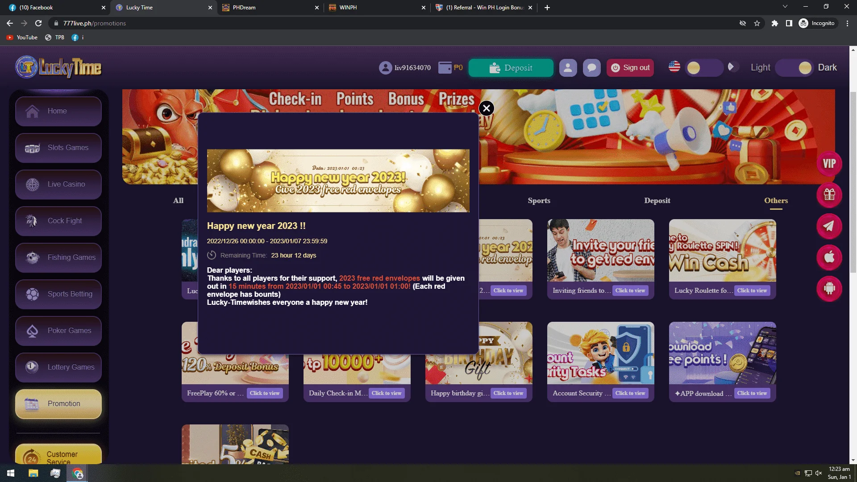Open the Chrome three-dot menu

[847, 23]
